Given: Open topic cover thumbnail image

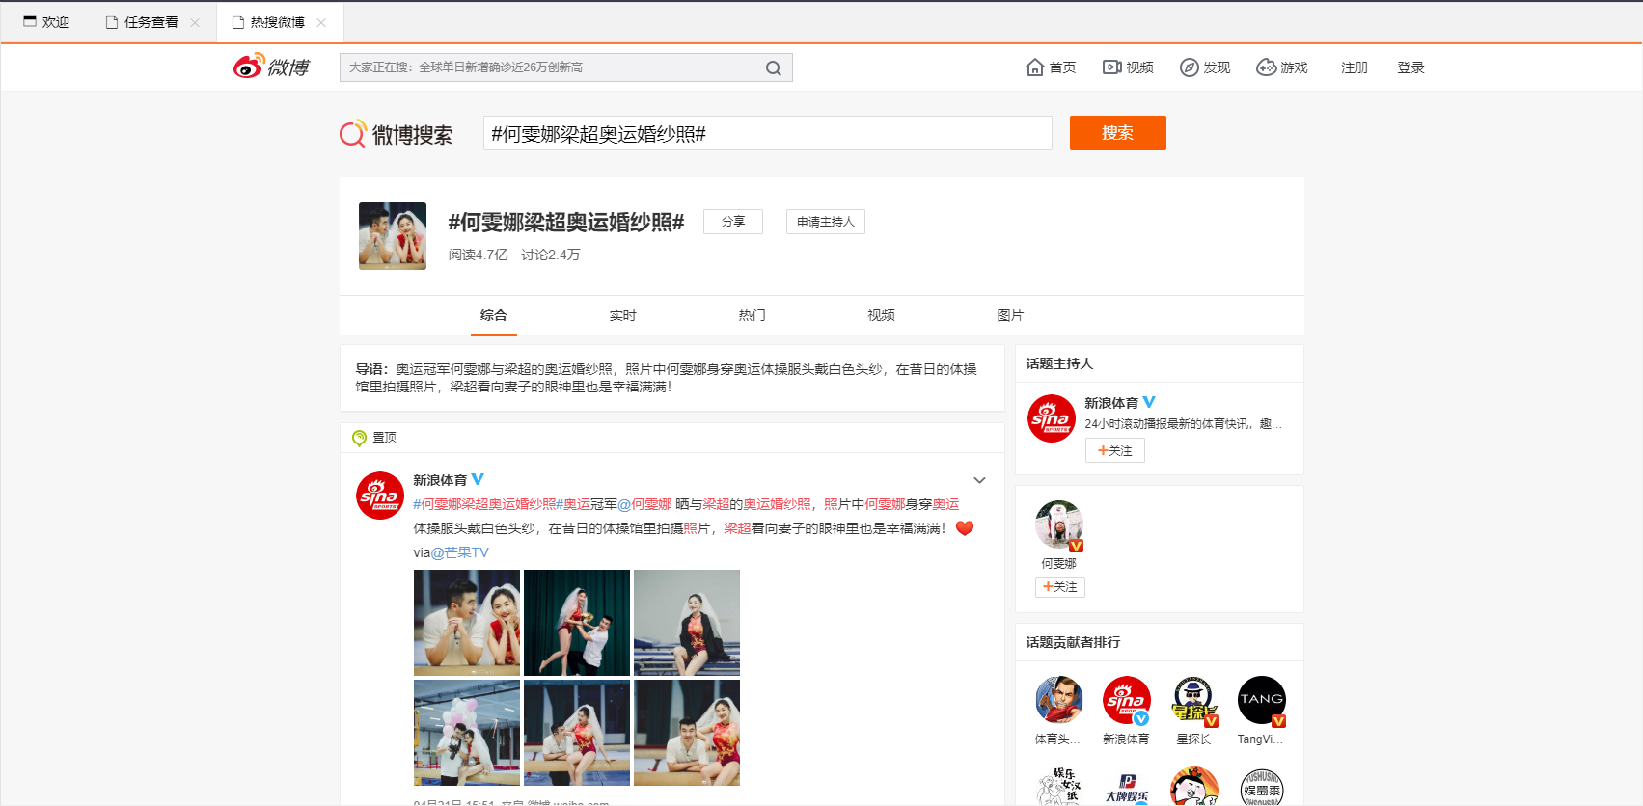Looking at the screenshot, I should pyautogui.click(x=393, y=236).
